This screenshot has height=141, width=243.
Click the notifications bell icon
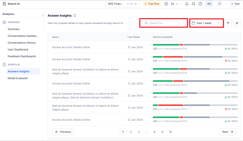click(187, 4)
